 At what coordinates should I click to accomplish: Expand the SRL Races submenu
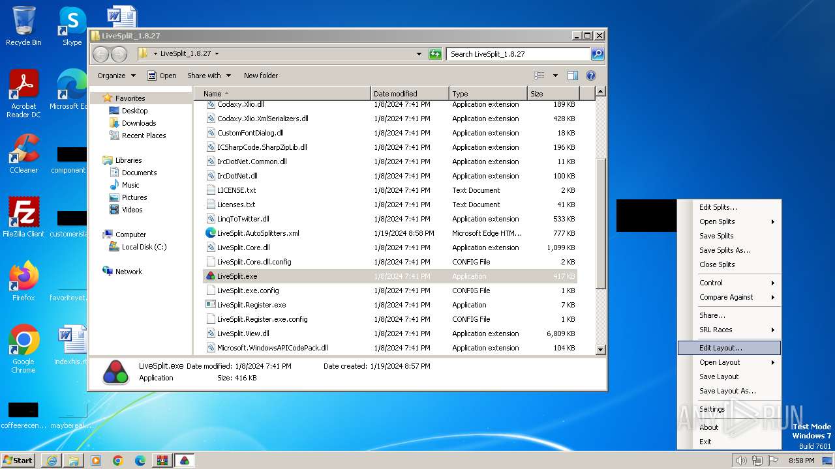click(729, 330)
